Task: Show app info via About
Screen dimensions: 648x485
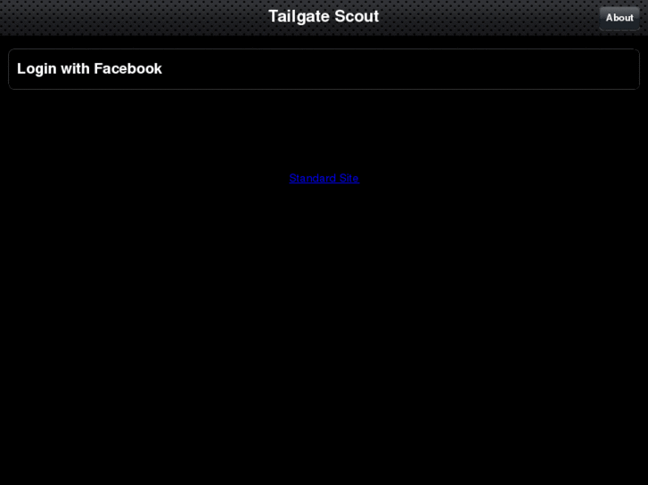Action: (x=619, y=18)
